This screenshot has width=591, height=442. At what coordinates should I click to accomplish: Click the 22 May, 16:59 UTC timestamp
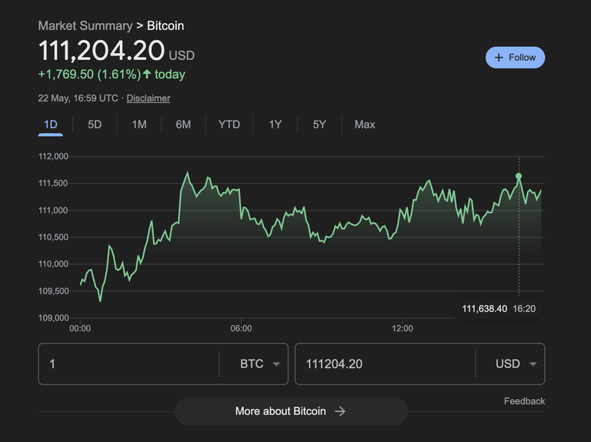click(78, 98)
